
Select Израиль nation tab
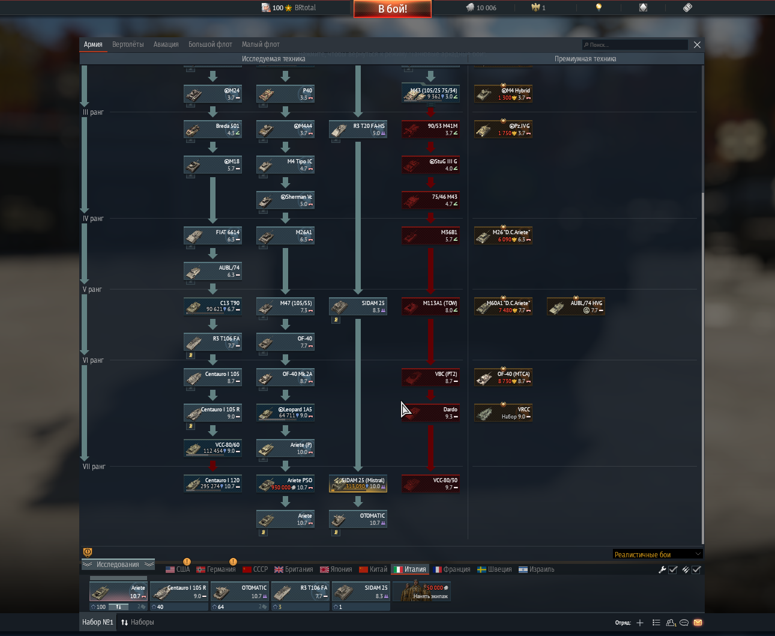537,569
